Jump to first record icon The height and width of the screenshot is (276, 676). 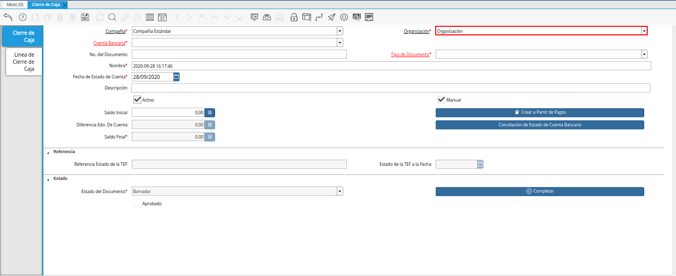[x=202, y=17]
